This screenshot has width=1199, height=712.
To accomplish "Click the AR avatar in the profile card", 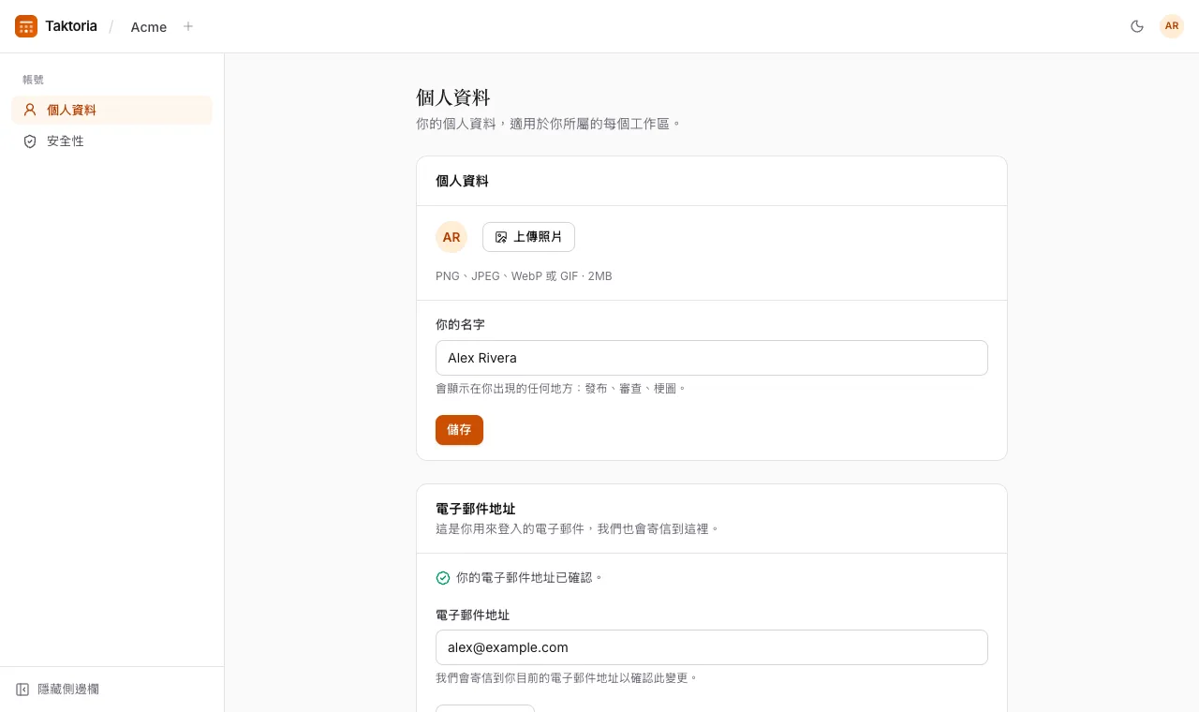I will click(x=451, y=237).
